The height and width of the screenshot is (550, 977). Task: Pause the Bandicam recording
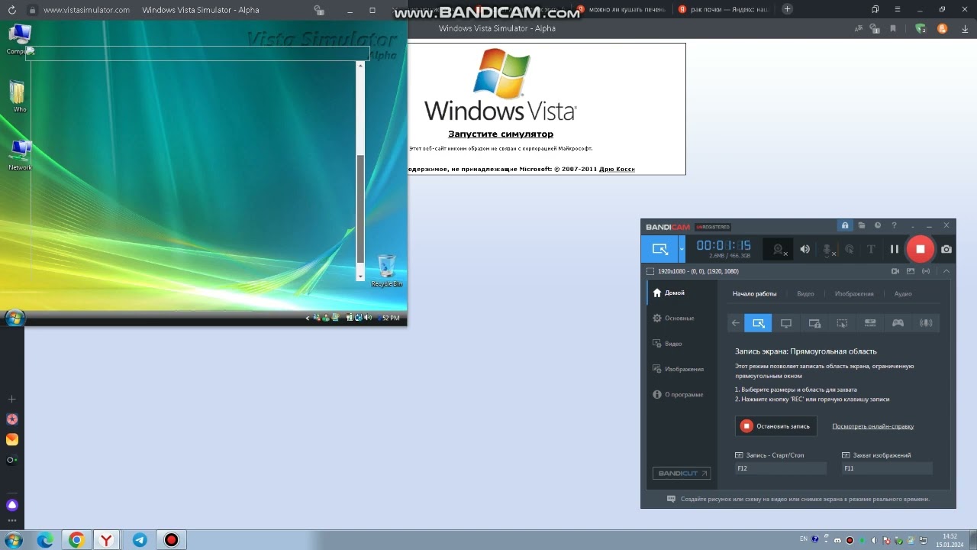pyautogui.click(x=894, y=249)
